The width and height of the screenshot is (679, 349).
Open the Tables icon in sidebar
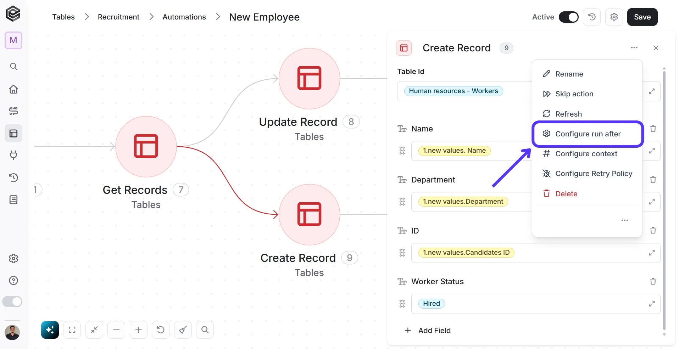click(13, 133)
